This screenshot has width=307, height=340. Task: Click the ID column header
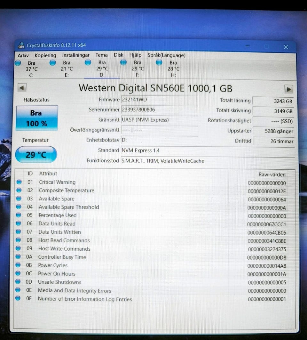(x=30, y=174)
